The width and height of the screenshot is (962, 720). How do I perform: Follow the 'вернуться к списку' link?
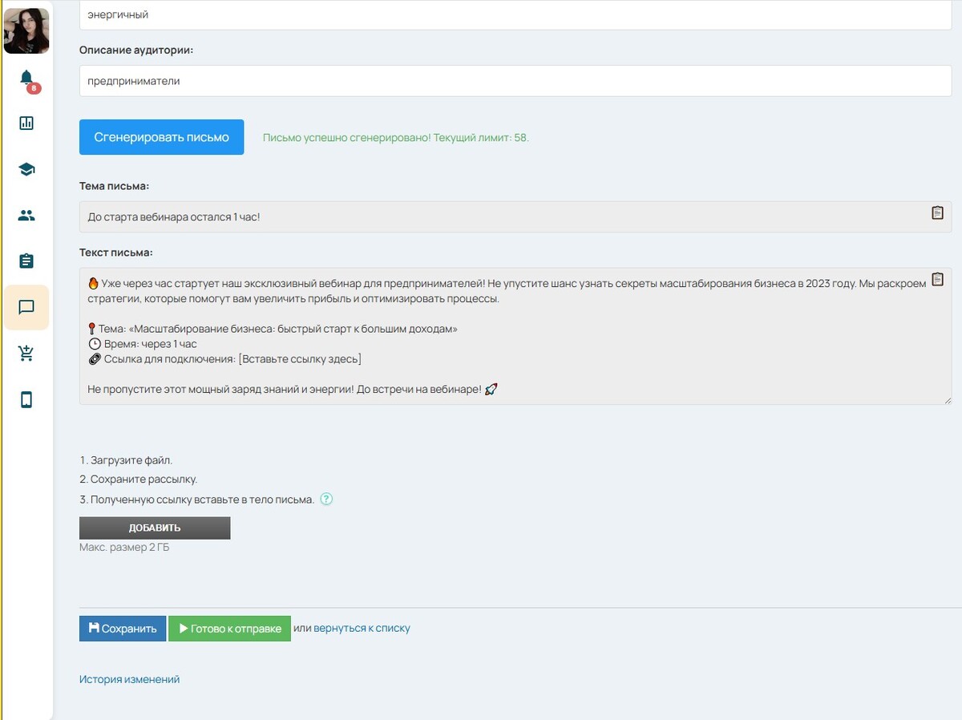pyautogui.click(x=362, y=629)
